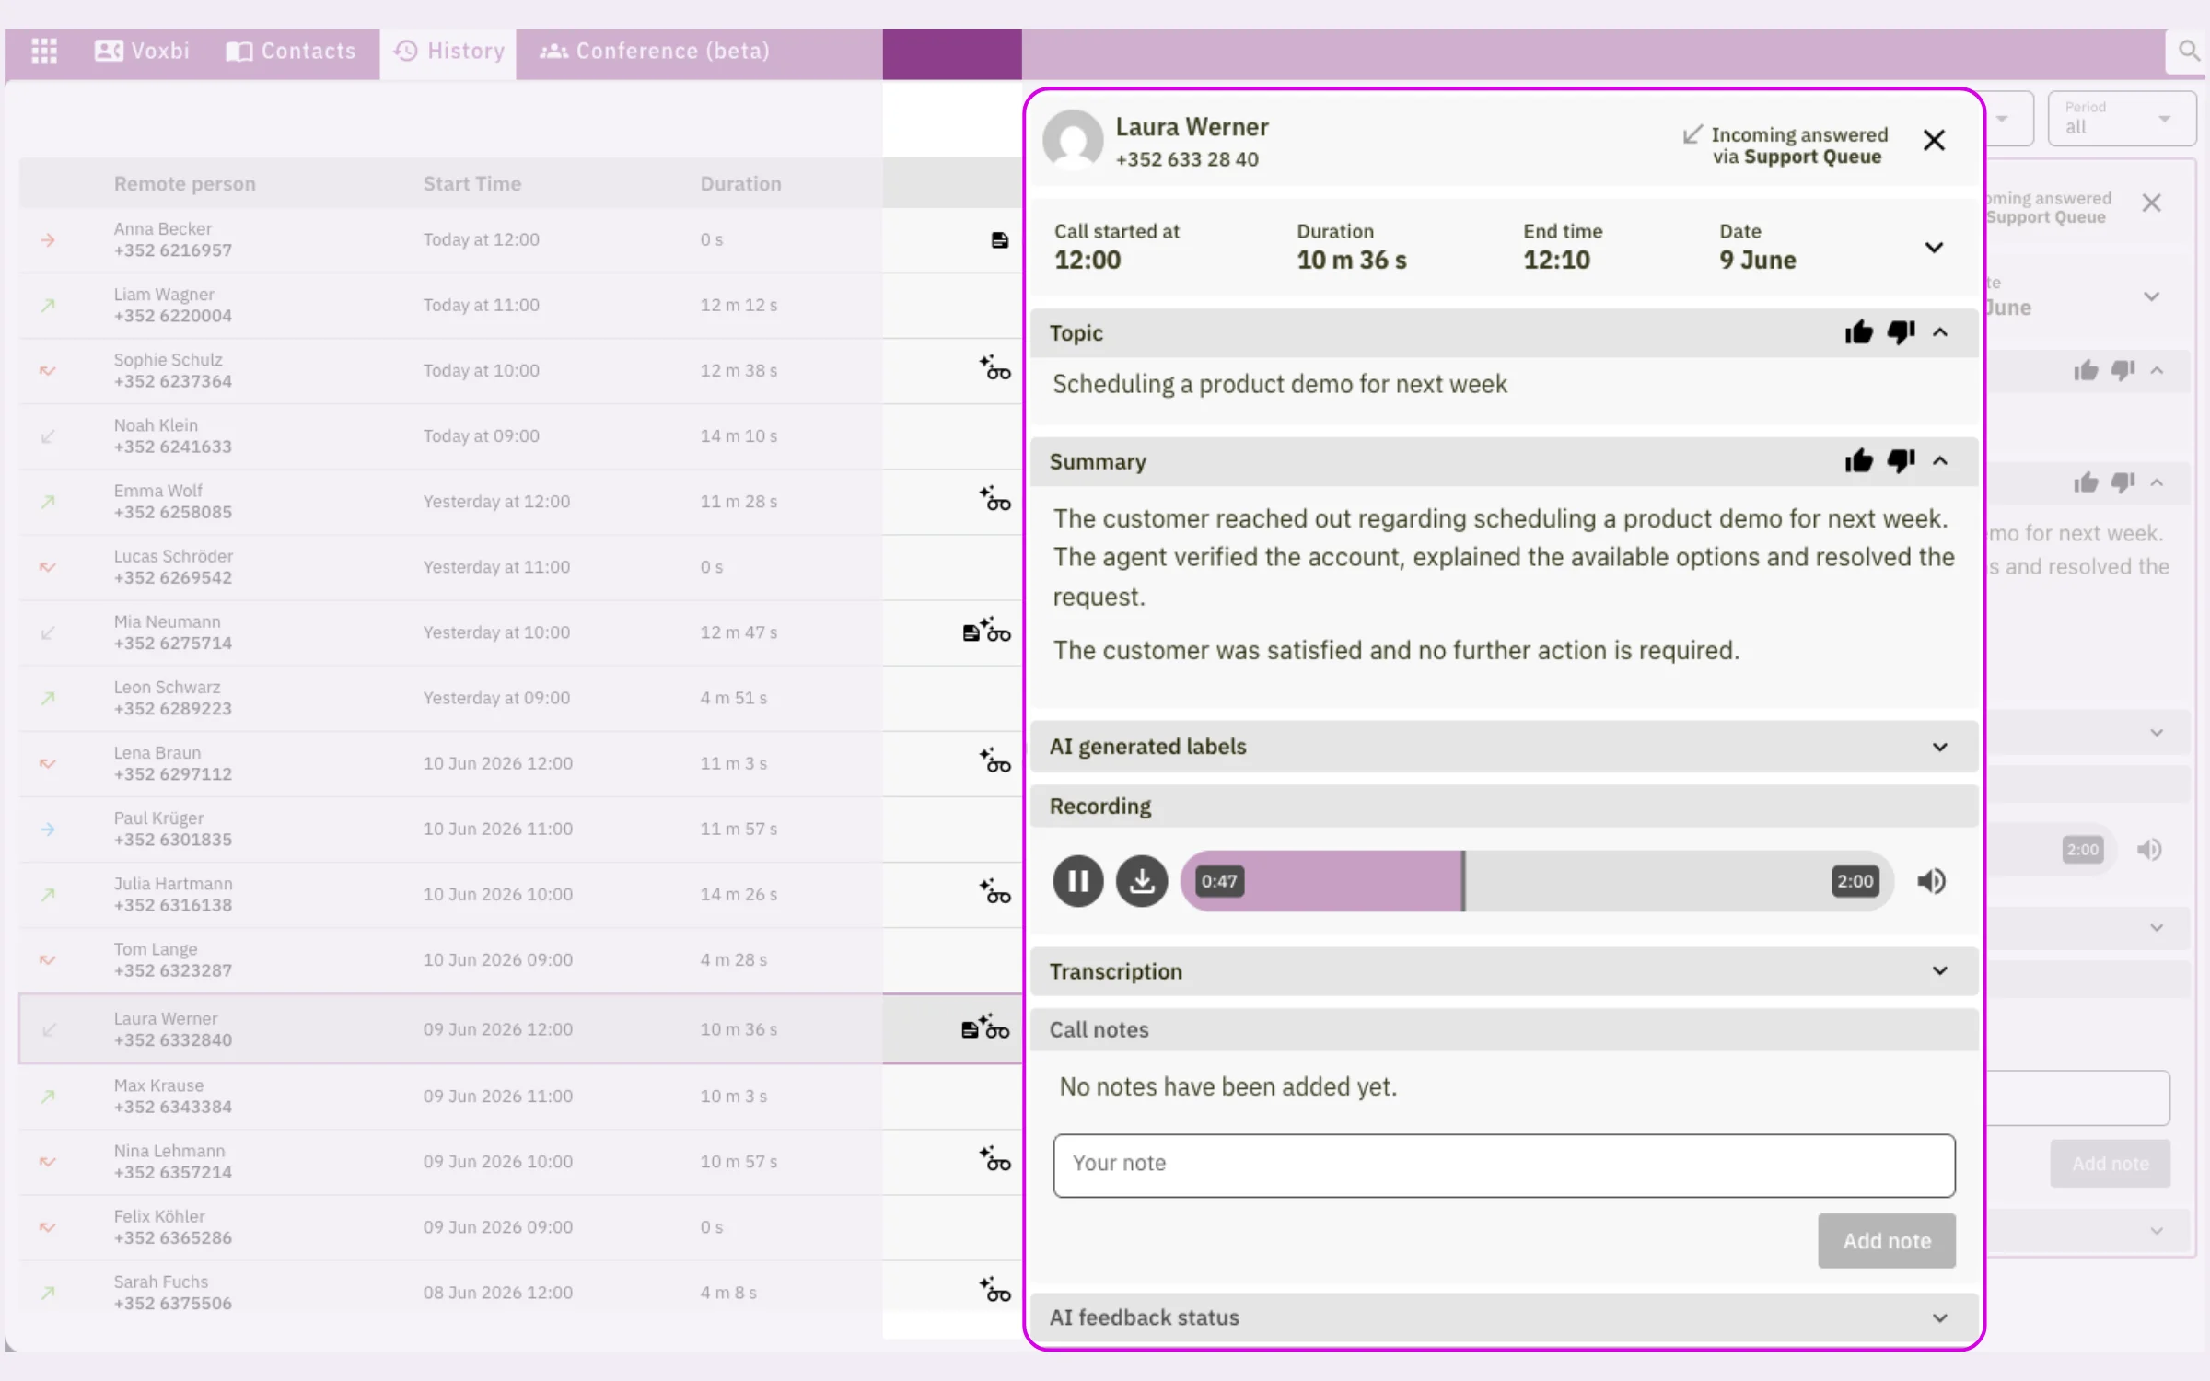Select the History tab
Image resolution: width=2210 pixels, height=1381 pixels.
click(448, 52)
